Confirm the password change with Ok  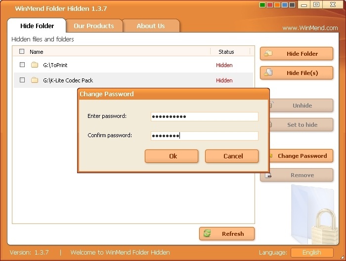[x=172, y=156]
